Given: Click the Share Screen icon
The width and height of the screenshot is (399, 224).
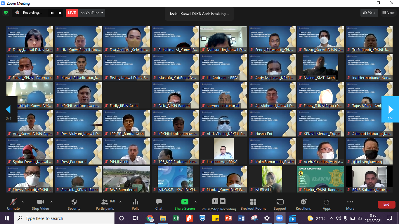Looking at the screenshot, I should point(185,202).
